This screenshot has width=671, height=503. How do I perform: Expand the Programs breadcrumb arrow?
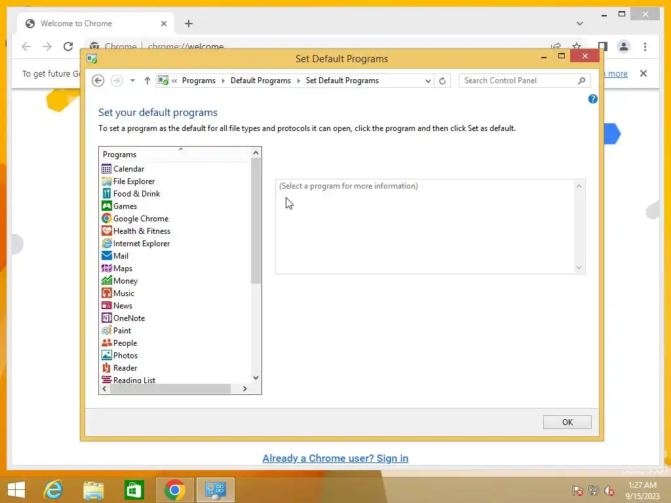pos(223,81)
